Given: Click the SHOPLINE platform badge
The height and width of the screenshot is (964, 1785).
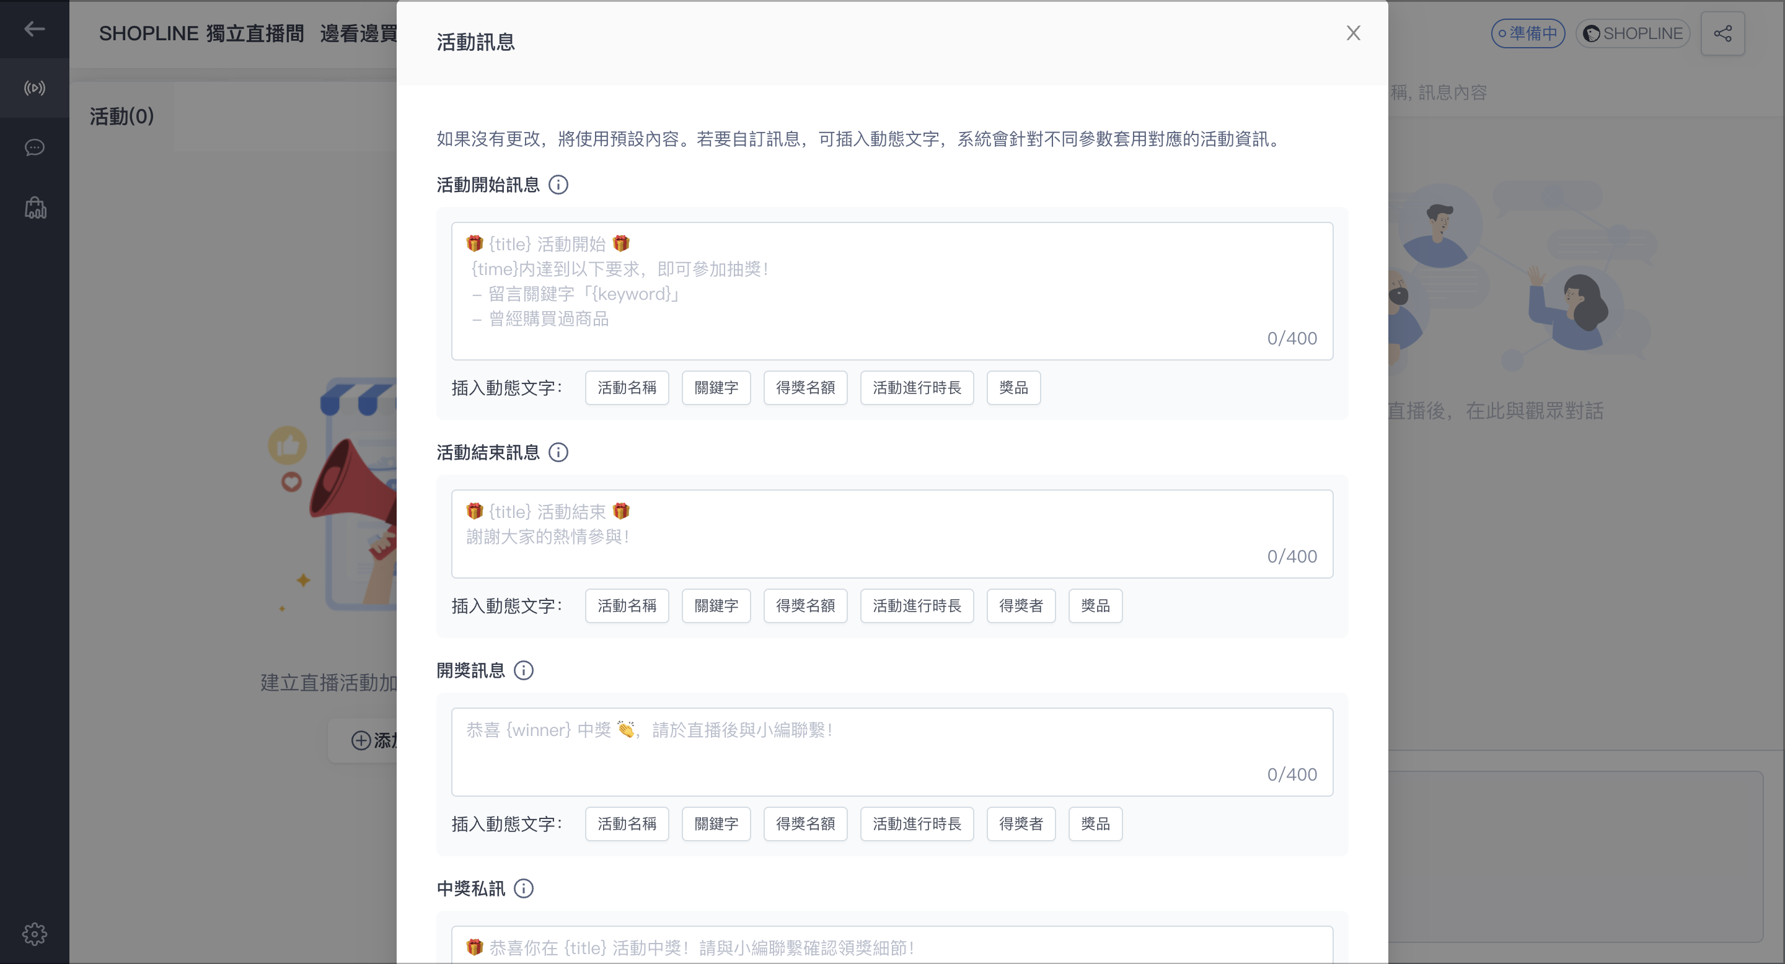Looking at the screenshot, I should click(x=1633, y=33).
